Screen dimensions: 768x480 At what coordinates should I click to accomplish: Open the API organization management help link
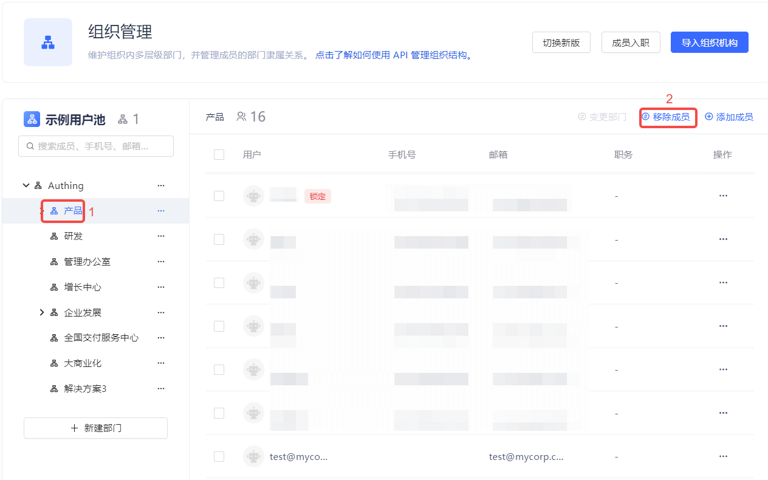(393, 55)
